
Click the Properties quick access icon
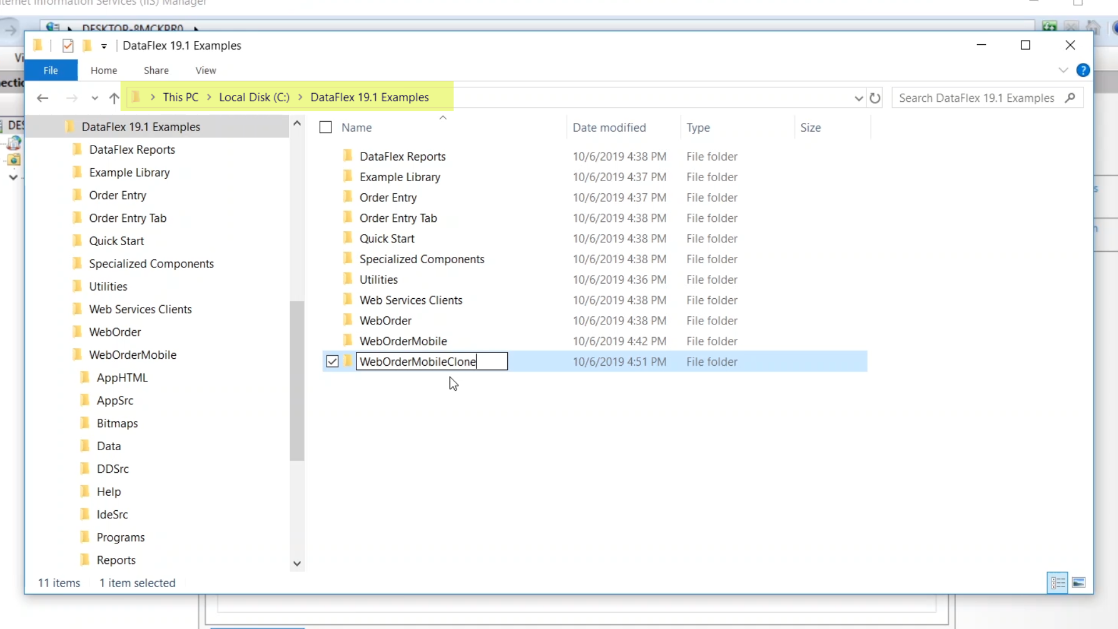pos(68,45)
